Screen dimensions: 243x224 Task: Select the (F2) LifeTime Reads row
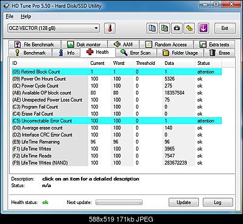(x=117, y=156)
